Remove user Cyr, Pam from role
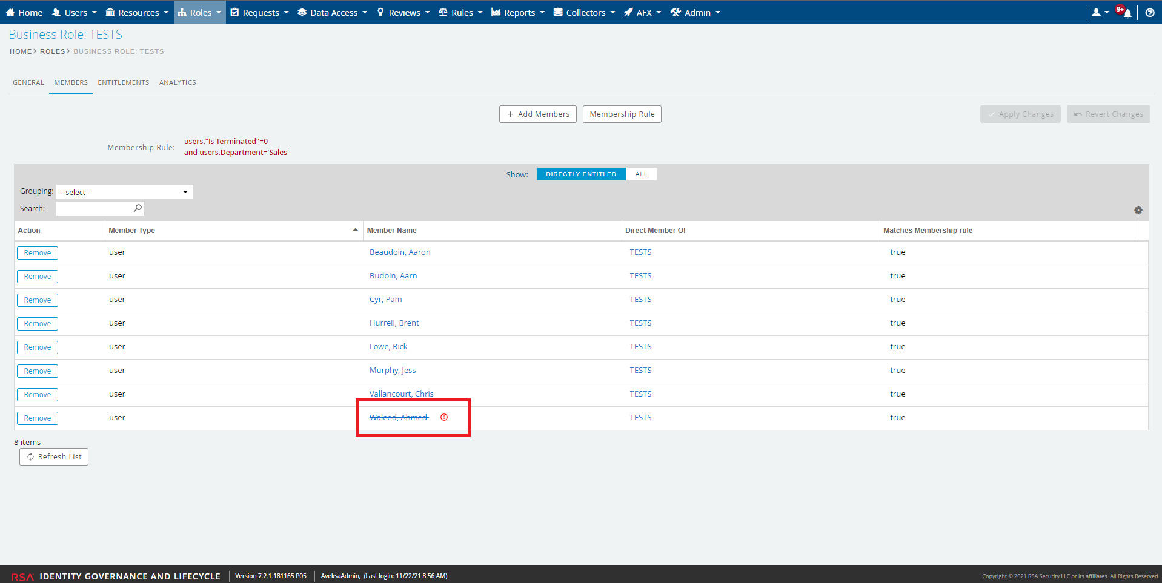The image size is (1162, 583). (x=38, y=300)
